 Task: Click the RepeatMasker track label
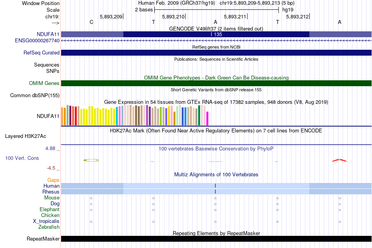coord(43,239)
